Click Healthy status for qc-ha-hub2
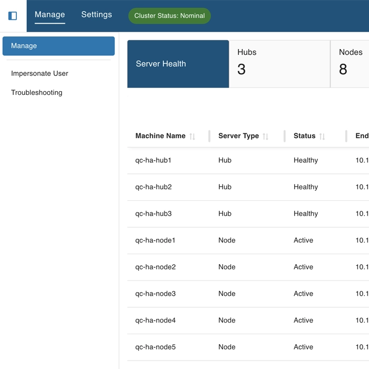This screenshot has height=369, width=369. tap(306, 187)
